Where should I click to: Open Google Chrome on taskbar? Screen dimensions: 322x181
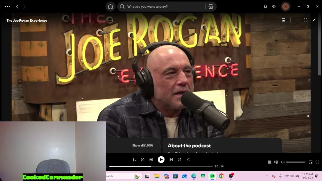[x=221, y=176]
